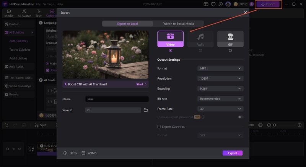306x167 pixels.
Task: Open the Encoding H264 dropdown
Action: pos(220,88)
